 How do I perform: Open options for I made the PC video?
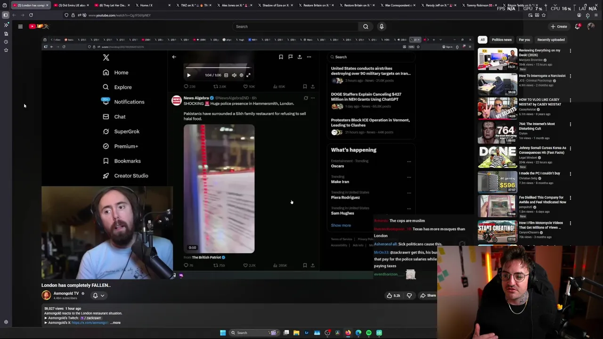pyautogui.click(x=570, y=174)
